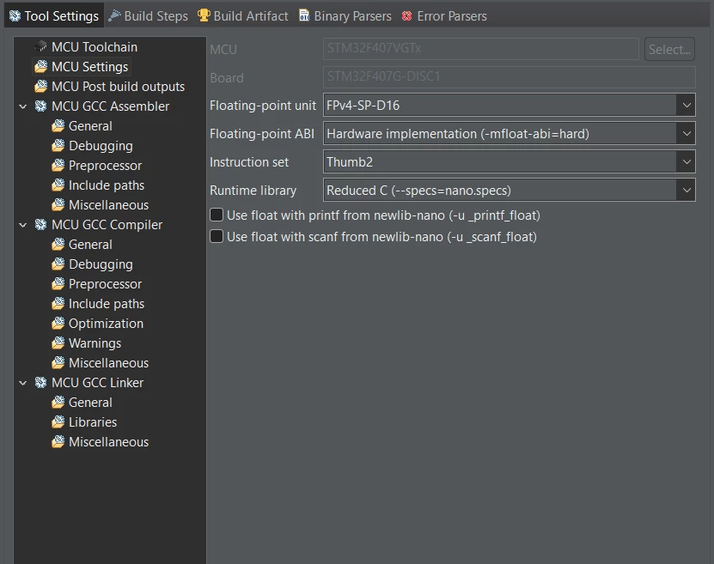Screen dimensions: 714x564
Task: Select MCU Post build outputs label
Action: click(x=118, y=87)
